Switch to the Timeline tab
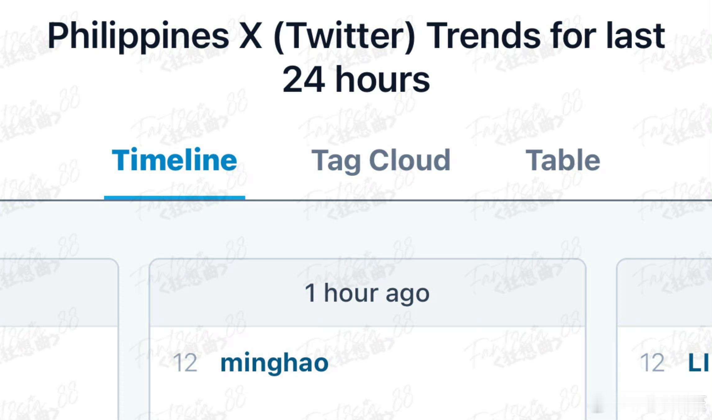The height and width of the screenshot is (420, 712). click(174, 160)
